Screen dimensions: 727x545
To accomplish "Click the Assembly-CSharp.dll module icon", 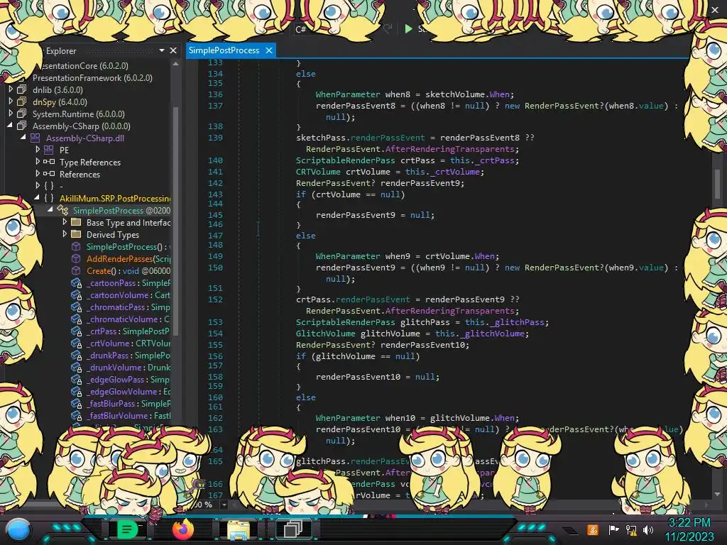I will tap(35, 138).
